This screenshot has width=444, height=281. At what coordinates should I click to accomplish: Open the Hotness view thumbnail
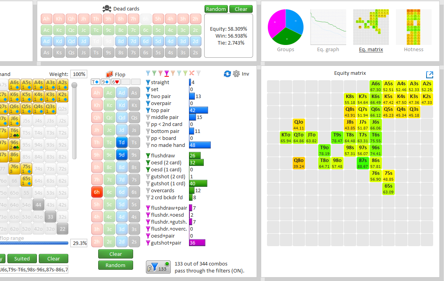pos(413,31)
